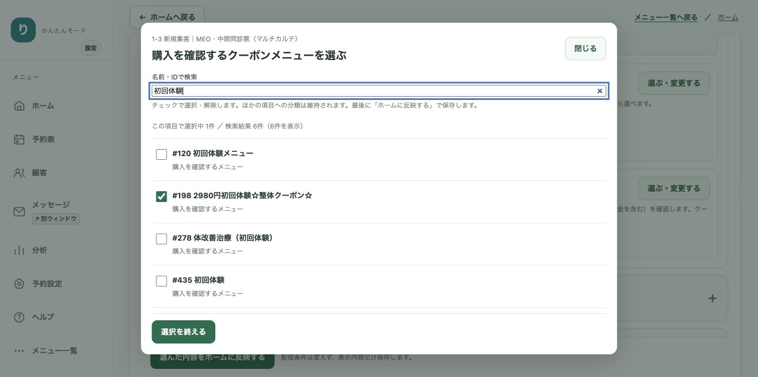Image resolution: width=758 pixels, height=377 pixels.
Task: Click 選んだ内容をホームに反映する button
Action: 212,358
